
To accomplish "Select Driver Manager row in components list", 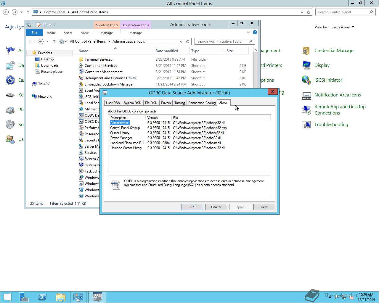I will [189, 138].
